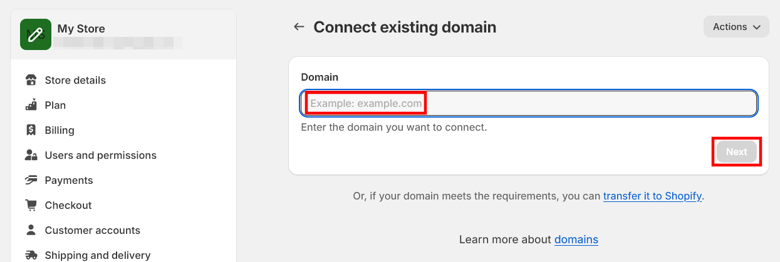Click the Shipping and delivery truck icon
This screenshot has height=262, width=780.
coord(31,255)
